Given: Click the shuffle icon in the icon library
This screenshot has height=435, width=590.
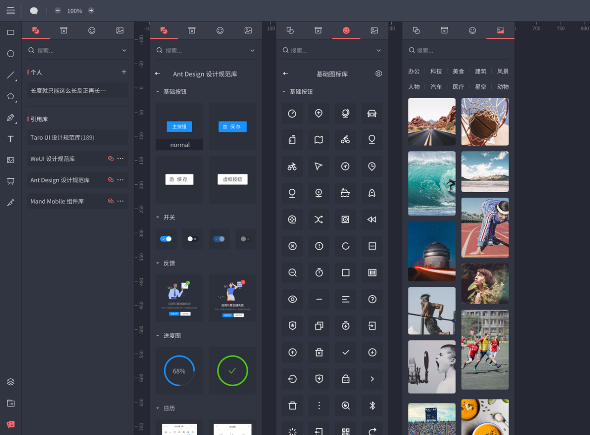Looking at the screenshot, I should 319,220.
